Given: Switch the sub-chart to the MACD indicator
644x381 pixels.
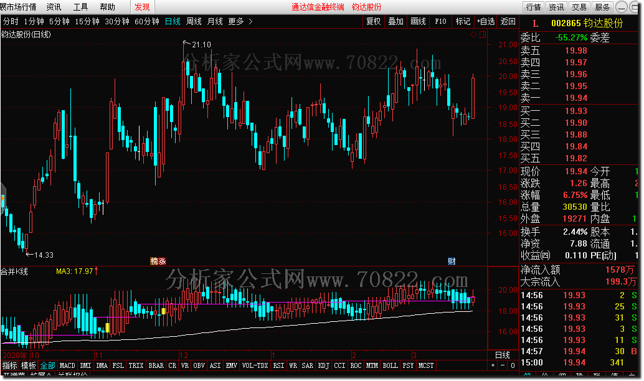Looking at the screenshot, I should point(67,365).
